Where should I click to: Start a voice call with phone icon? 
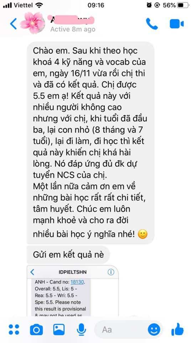click(152, 24)
